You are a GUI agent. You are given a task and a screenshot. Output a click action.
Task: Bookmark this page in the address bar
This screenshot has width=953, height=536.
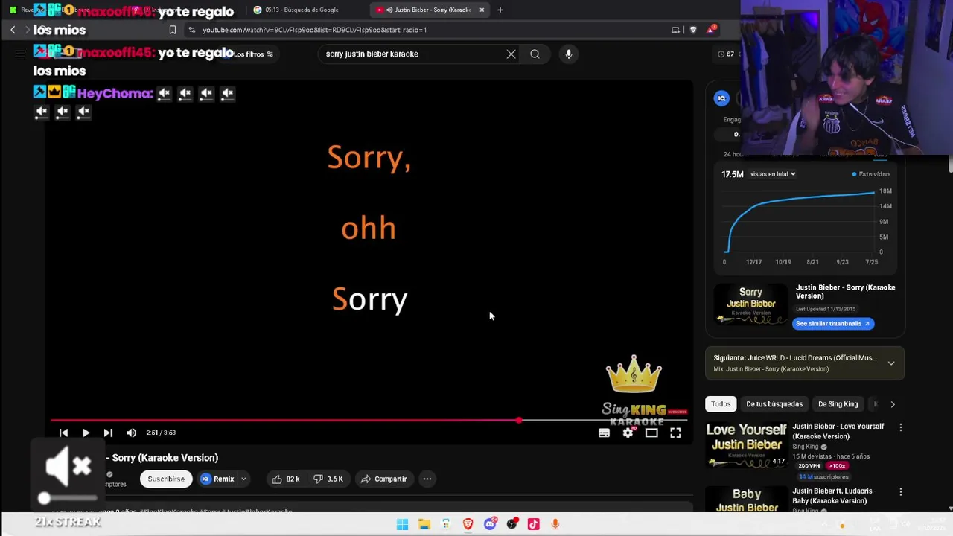point(173,30)
